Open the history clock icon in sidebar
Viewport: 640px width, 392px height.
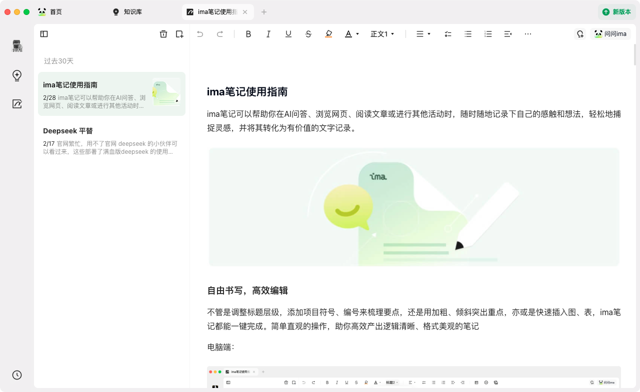17,375
